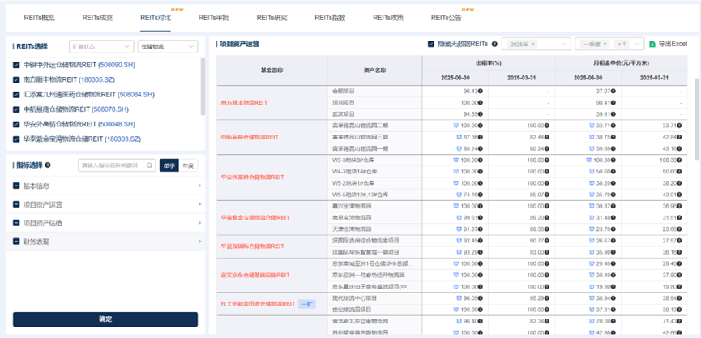Click the blue icon left of 70.08
The width and height of the screenshot is (701, 338).
click(592, 321)
